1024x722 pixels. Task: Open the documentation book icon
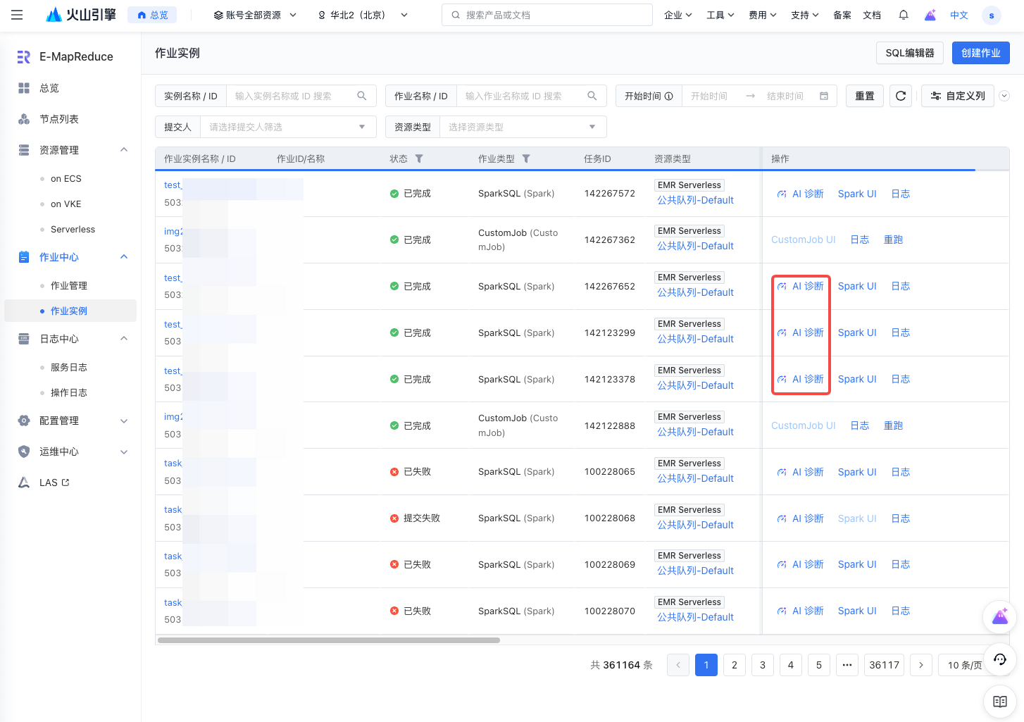(999, 701)
